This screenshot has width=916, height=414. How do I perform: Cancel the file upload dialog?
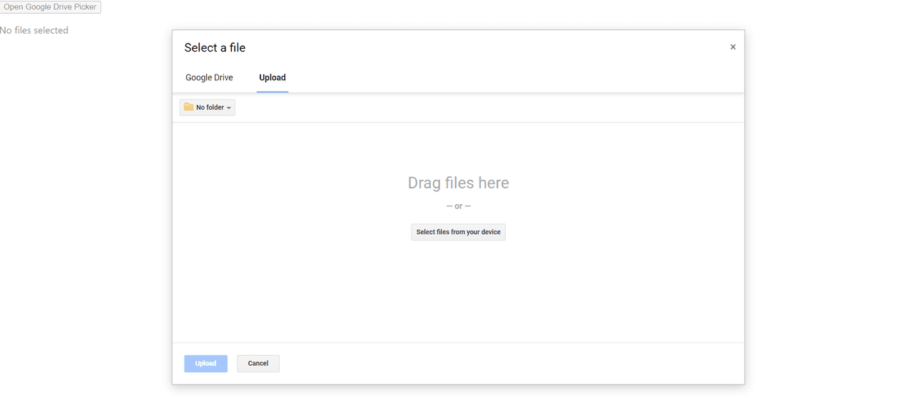point(258,363)
